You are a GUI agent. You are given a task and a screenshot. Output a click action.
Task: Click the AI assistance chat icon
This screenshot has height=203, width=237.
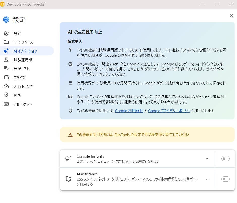click(x=68, y=179)
